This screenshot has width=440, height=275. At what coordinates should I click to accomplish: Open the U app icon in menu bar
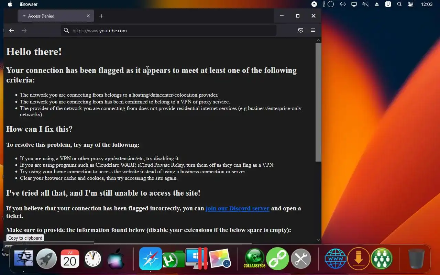[388, 4]
